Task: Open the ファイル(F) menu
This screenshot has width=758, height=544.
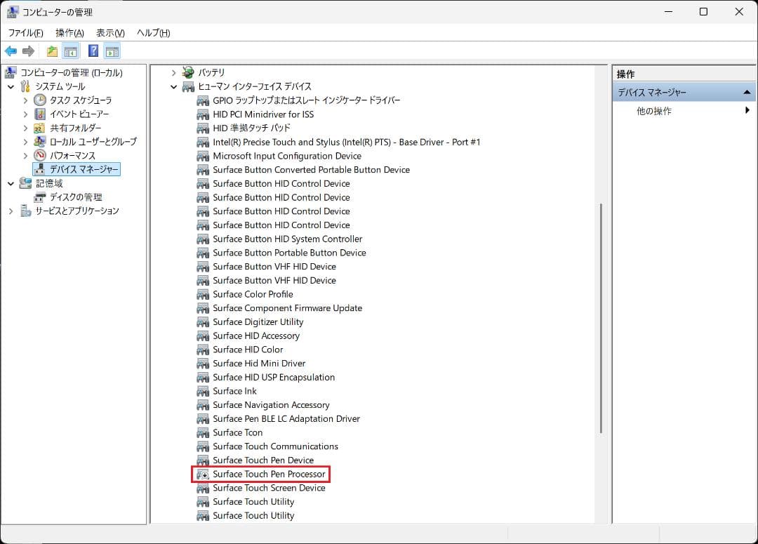Action: tap(26, 33)
